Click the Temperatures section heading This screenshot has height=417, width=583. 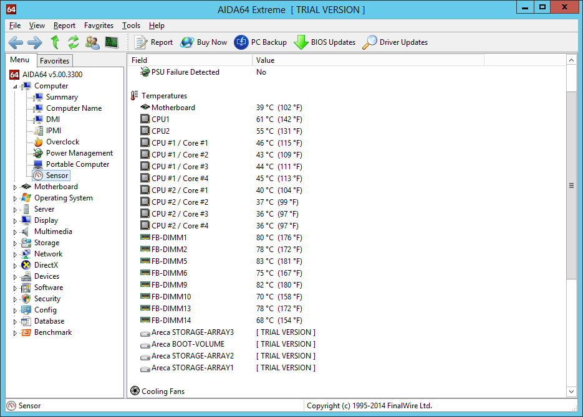pyautogui.click(x=164, y=96)
